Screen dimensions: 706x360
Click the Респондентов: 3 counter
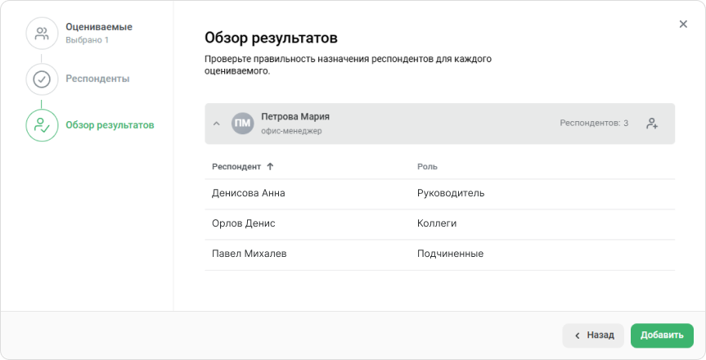tap(594, 124)
